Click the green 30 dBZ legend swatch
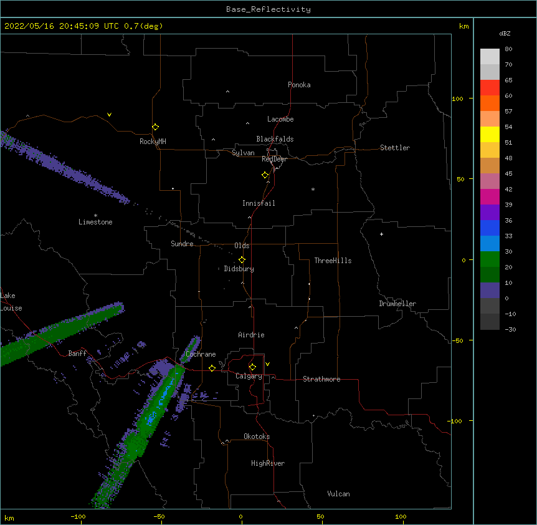This screenshot has width=537, height=525. click(490, 259)
